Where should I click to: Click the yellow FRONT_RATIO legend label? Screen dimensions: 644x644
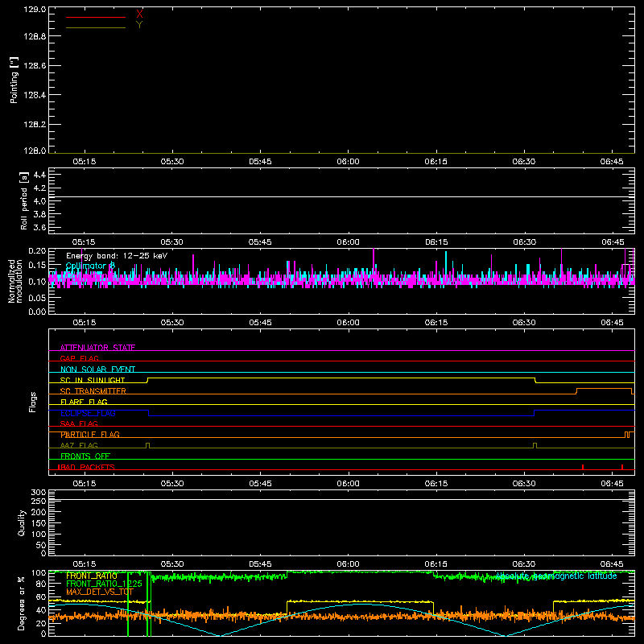(92, 576)
